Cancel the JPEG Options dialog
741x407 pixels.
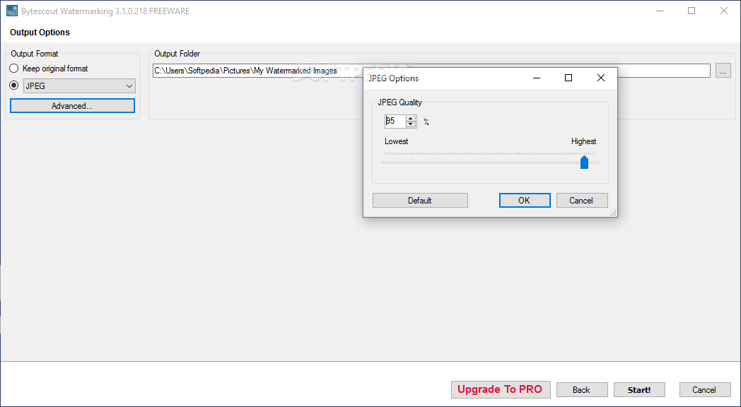tap(582, 200)
